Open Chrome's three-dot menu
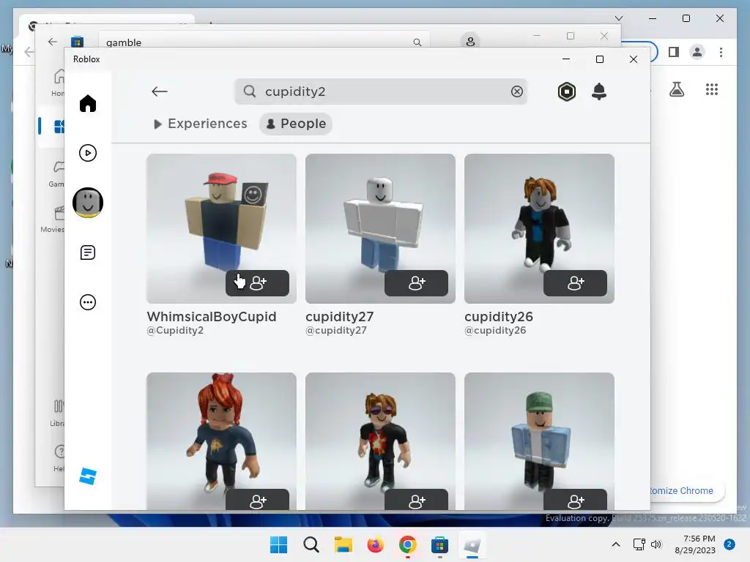Viewport: 750px width, 562px height. pos(721,52)
